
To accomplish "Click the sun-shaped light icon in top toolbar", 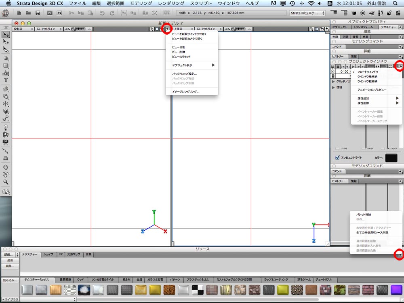I will coord(362,13).
